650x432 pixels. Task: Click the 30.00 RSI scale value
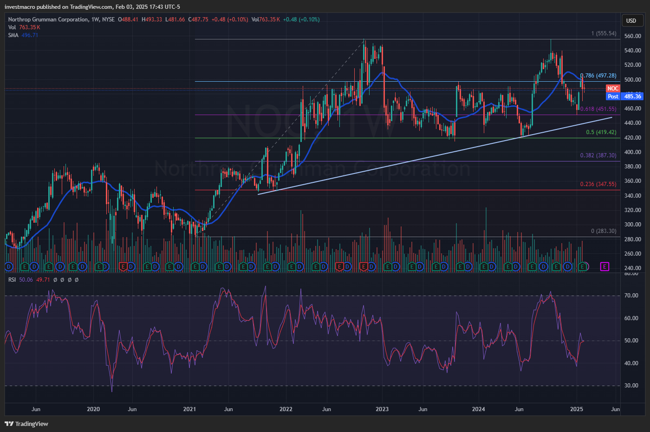[631, 386]
